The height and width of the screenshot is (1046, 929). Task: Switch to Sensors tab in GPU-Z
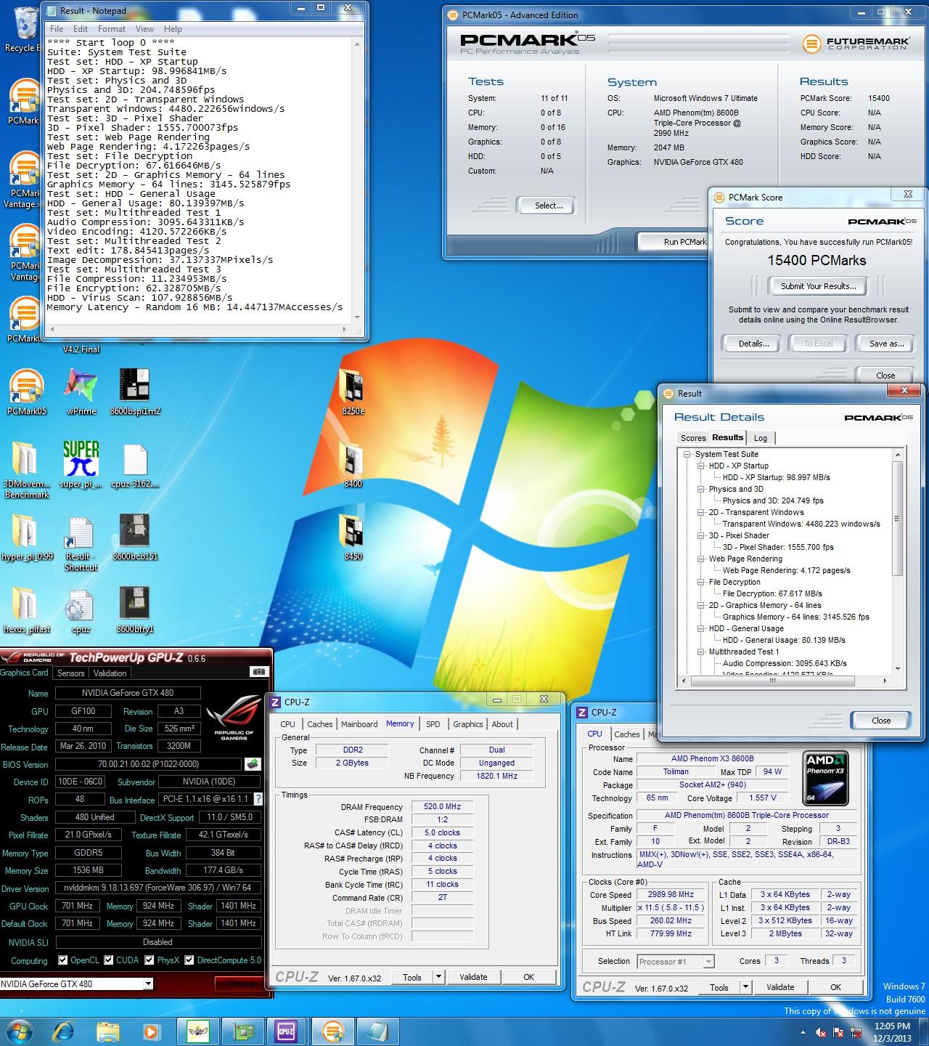coord(71,673)
